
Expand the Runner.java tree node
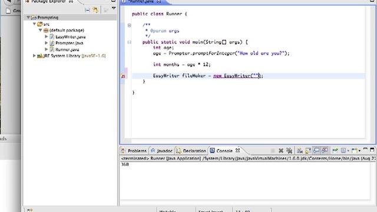tap(47, 49)
